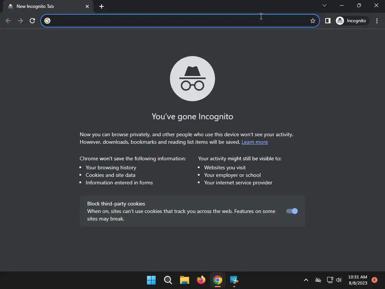
Task: Click the network display tray icon
Action: coord(330,280)
